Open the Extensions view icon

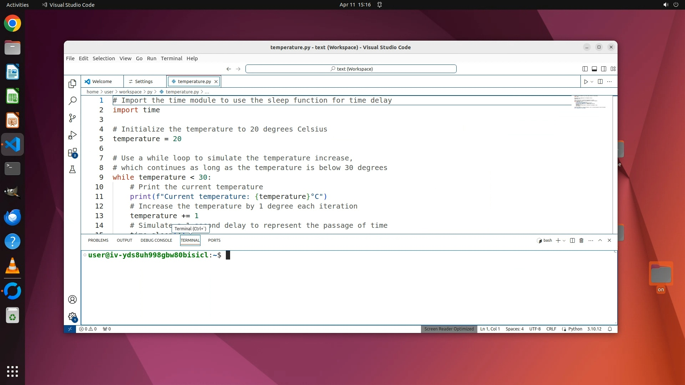72,153
